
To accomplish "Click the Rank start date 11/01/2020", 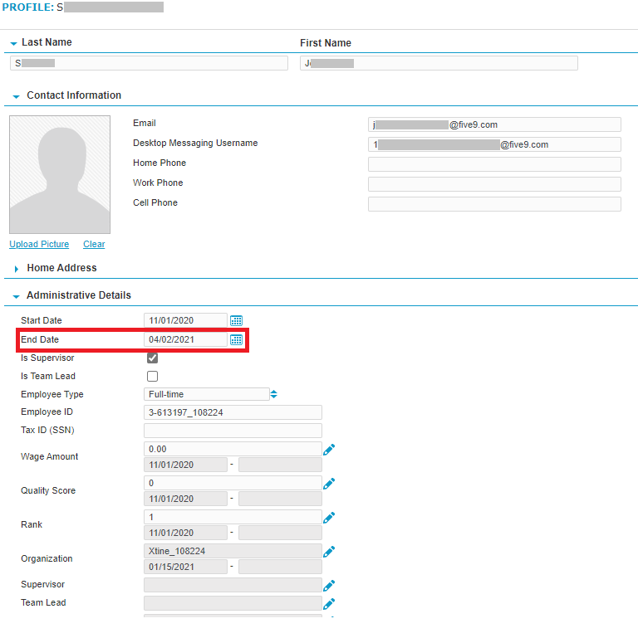I will point(185,533).
